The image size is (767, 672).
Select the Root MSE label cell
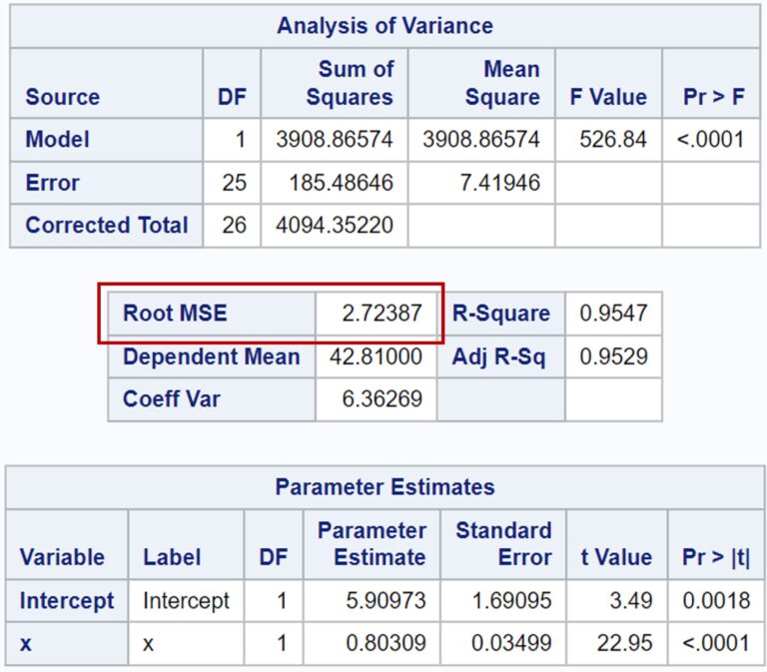pyautogui.click(x=212, y=314)
